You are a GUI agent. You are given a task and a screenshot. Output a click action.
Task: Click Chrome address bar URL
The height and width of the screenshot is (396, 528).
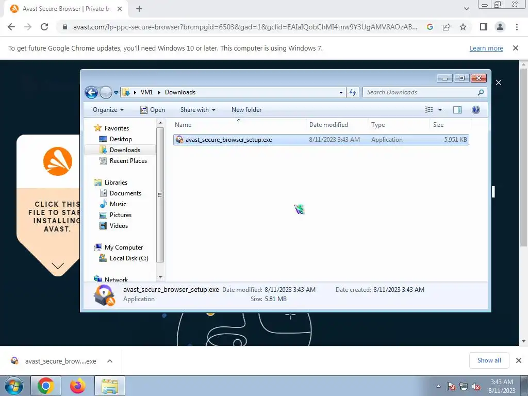[x=245, y=27]
